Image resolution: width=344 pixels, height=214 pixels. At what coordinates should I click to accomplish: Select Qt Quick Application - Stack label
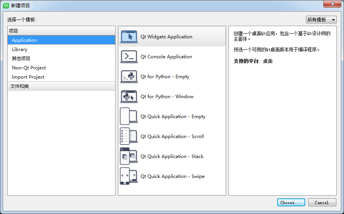point(172,156)
